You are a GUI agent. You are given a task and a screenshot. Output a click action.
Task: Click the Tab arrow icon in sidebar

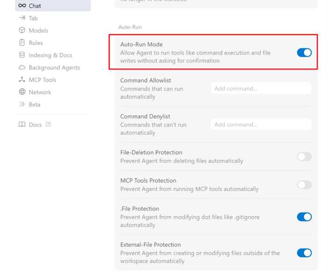click(22, 18)
